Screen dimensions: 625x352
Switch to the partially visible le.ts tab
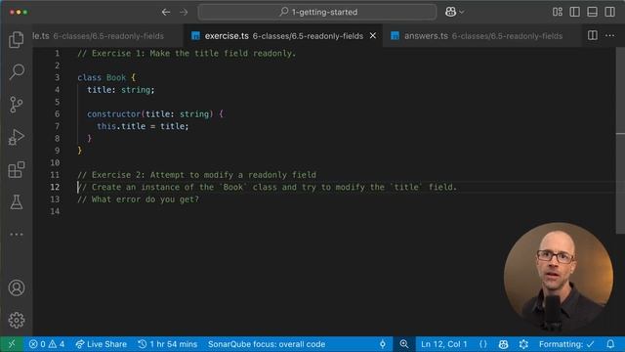coord(108,36)
